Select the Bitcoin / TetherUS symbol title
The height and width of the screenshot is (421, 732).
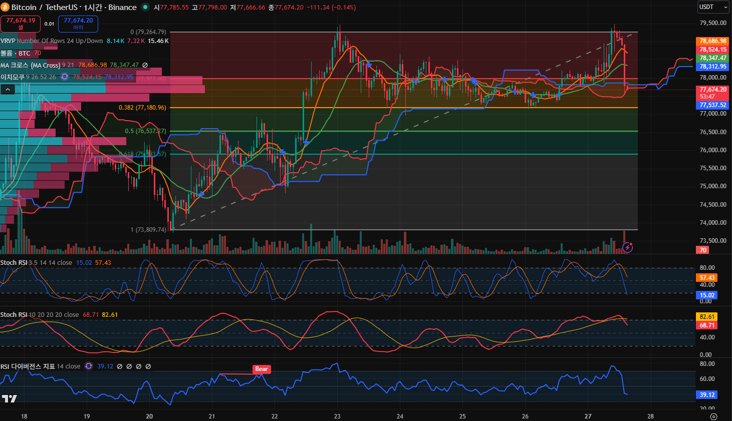(74, 7)
